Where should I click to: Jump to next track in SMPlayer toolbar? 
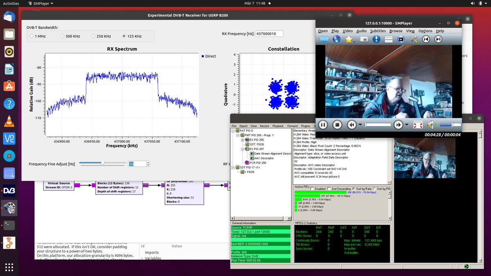pos(438,39)
